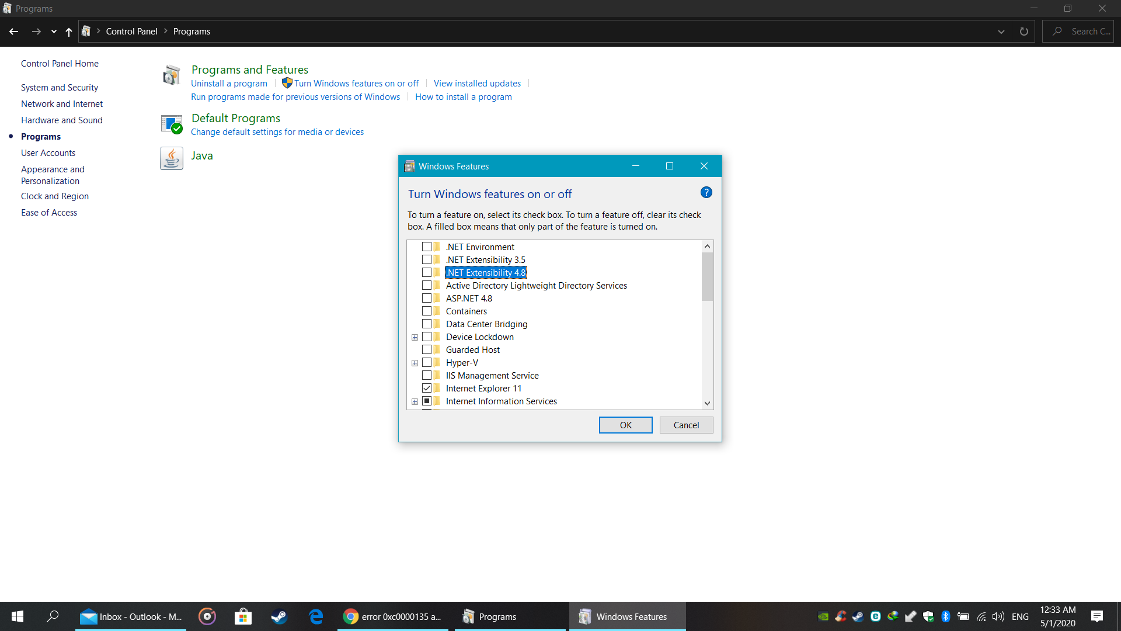The width and height of the screenshot is (1121, 631).
Task: Select the Data Center Bridging row
Action: tap(486, 324)
